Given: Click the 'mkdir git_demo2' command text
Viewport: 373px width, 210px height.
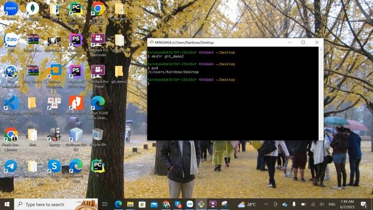Looking at the screenshot, I should pos(167,57).
